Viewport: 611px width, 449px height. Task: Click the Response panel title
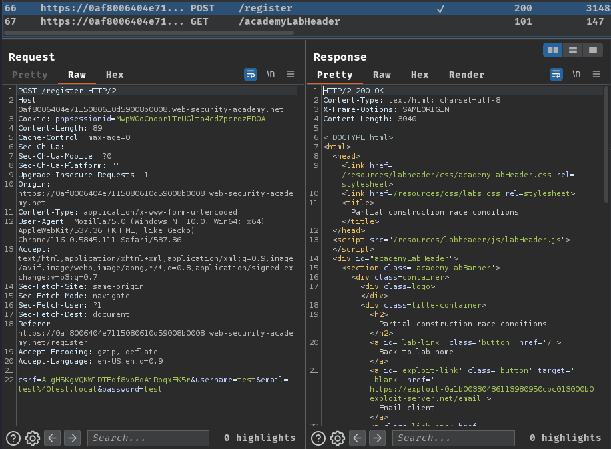click(x=340, y=57)
